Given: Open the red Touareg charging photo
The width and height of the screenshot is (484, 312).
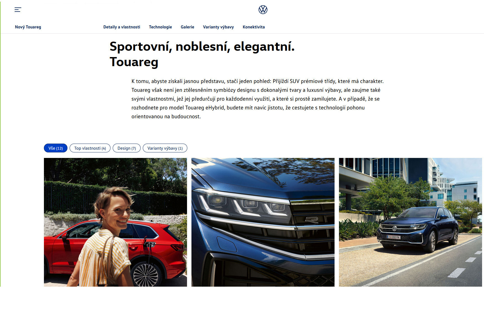Looking at the screenshot, I should tap(115, 222).
